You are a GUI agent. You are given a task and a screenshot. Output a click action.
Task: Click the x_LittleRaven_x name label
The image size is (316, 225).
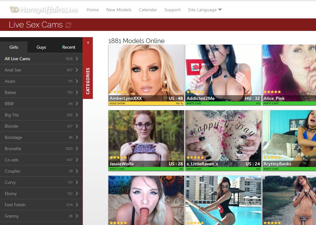click(202, 164)
